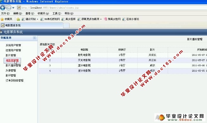The height and width of the screenshot is (123, 207).
Task: Click row number 3 cell
Action: point(50,66)
